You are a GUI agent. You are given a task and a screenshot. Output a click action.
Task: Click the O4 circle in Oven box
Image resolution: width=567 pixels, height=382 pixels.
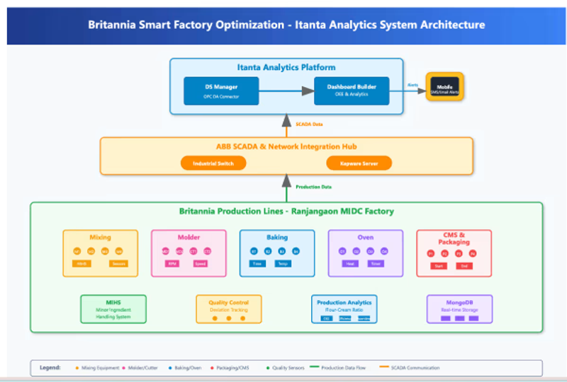coord(384,251)
